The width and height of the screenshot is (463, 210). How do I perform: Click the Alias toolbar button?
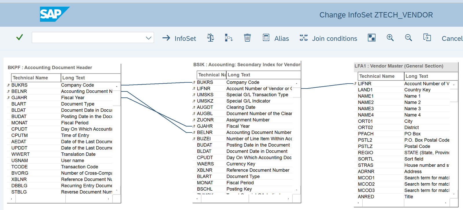[x=276, y=38]
